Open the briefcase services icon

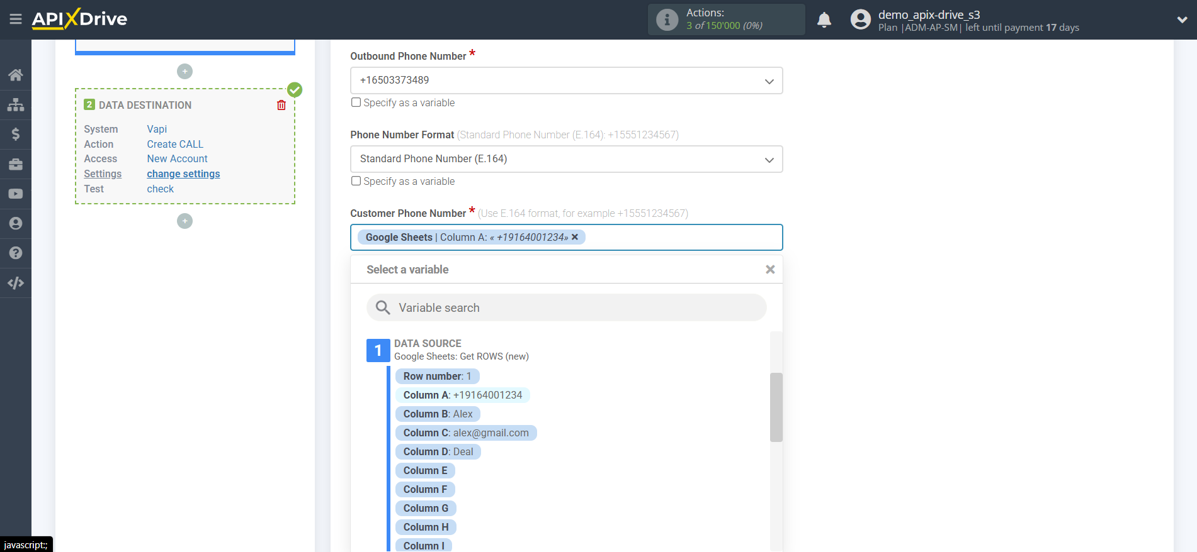click(16, 164)
